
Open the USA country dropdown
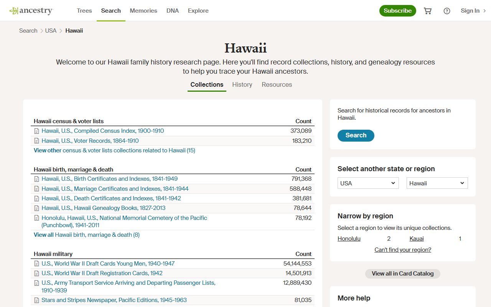tap(368, 183)
